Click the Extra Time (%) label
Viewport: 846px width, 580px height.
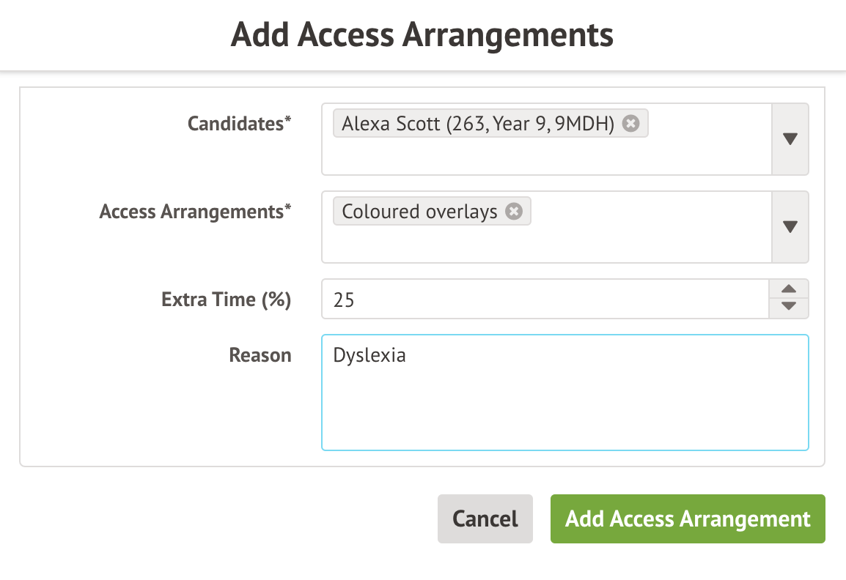(226, 299)
